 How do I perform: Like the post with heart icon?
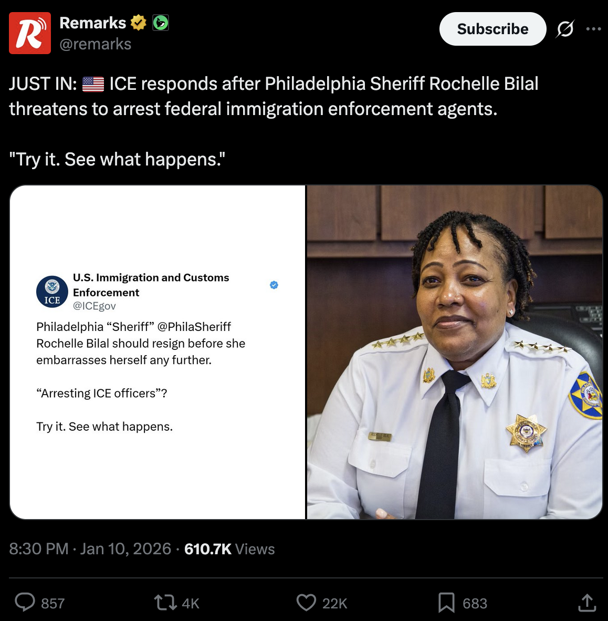(x=307, y=603)
